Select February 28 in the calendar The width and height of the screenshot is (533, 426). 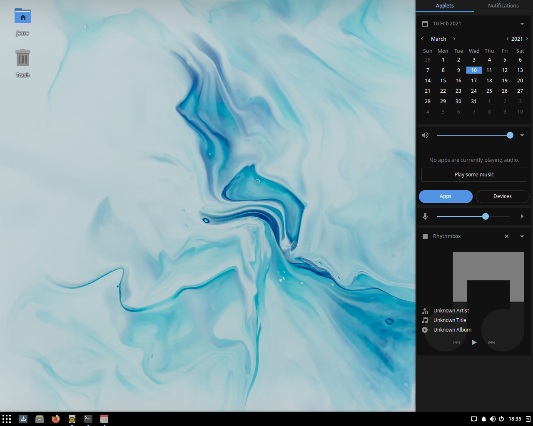tap(428, 60)
